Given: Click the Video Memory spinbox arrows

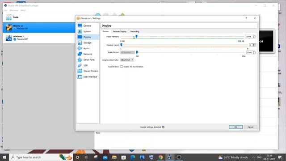Looking at the screenshot, I should (x=254, y=37).
